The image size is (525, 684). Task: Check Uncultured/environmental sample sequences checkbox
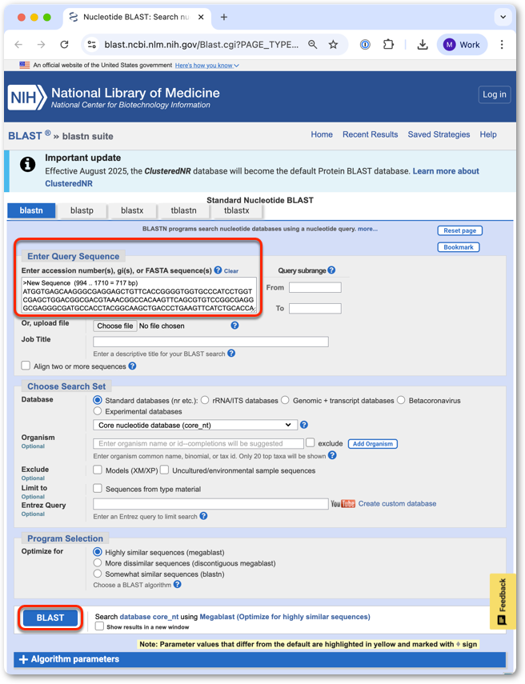(x=165, y=470)
